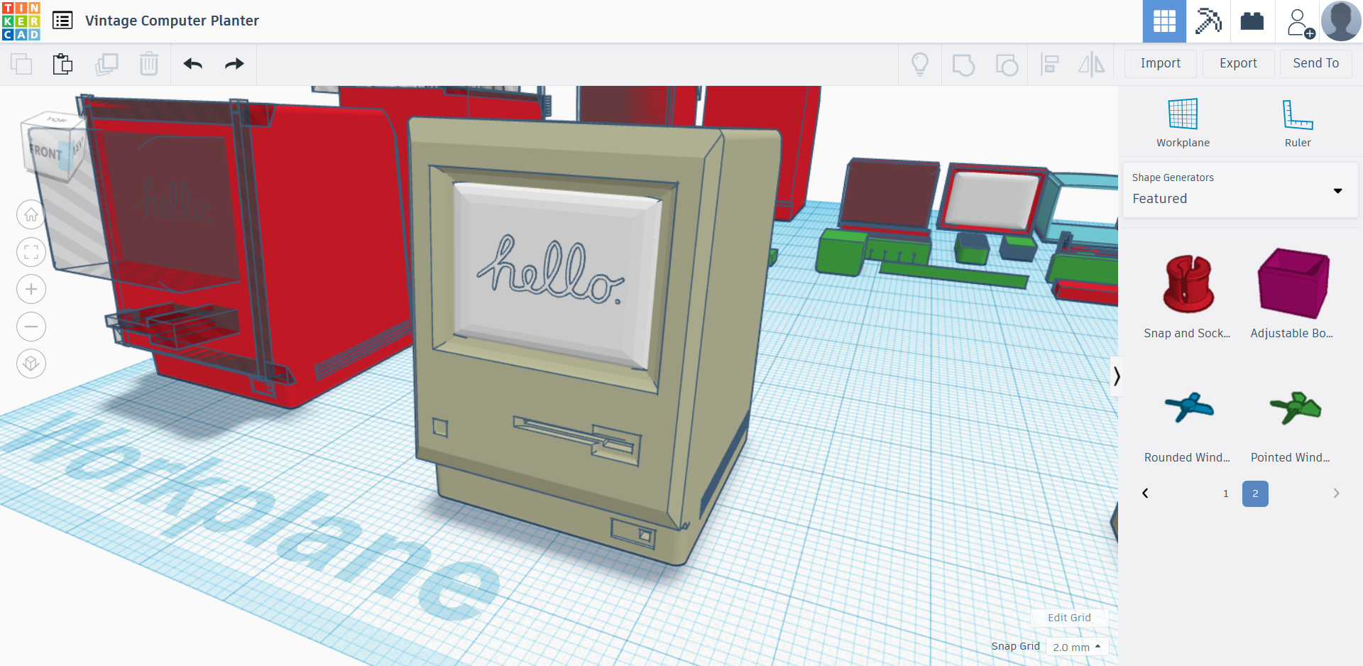Image resolution: width=1363 pixels, height=666 pixels.
Task: Go to previous shapes page arrow
Action: pyautogui.click(x=1145, y=493)
